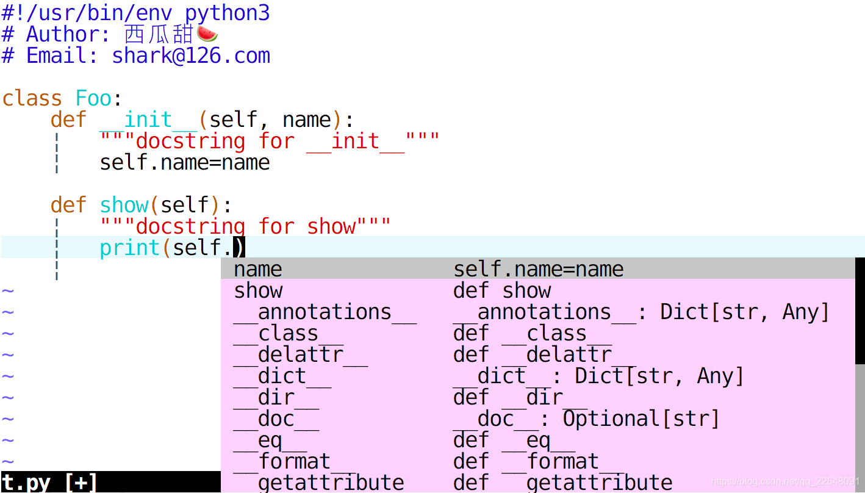This screenshot has width=865, height=493.
Task: Click 'self.name=name' description in completion popup
Action: click(539, 268)
